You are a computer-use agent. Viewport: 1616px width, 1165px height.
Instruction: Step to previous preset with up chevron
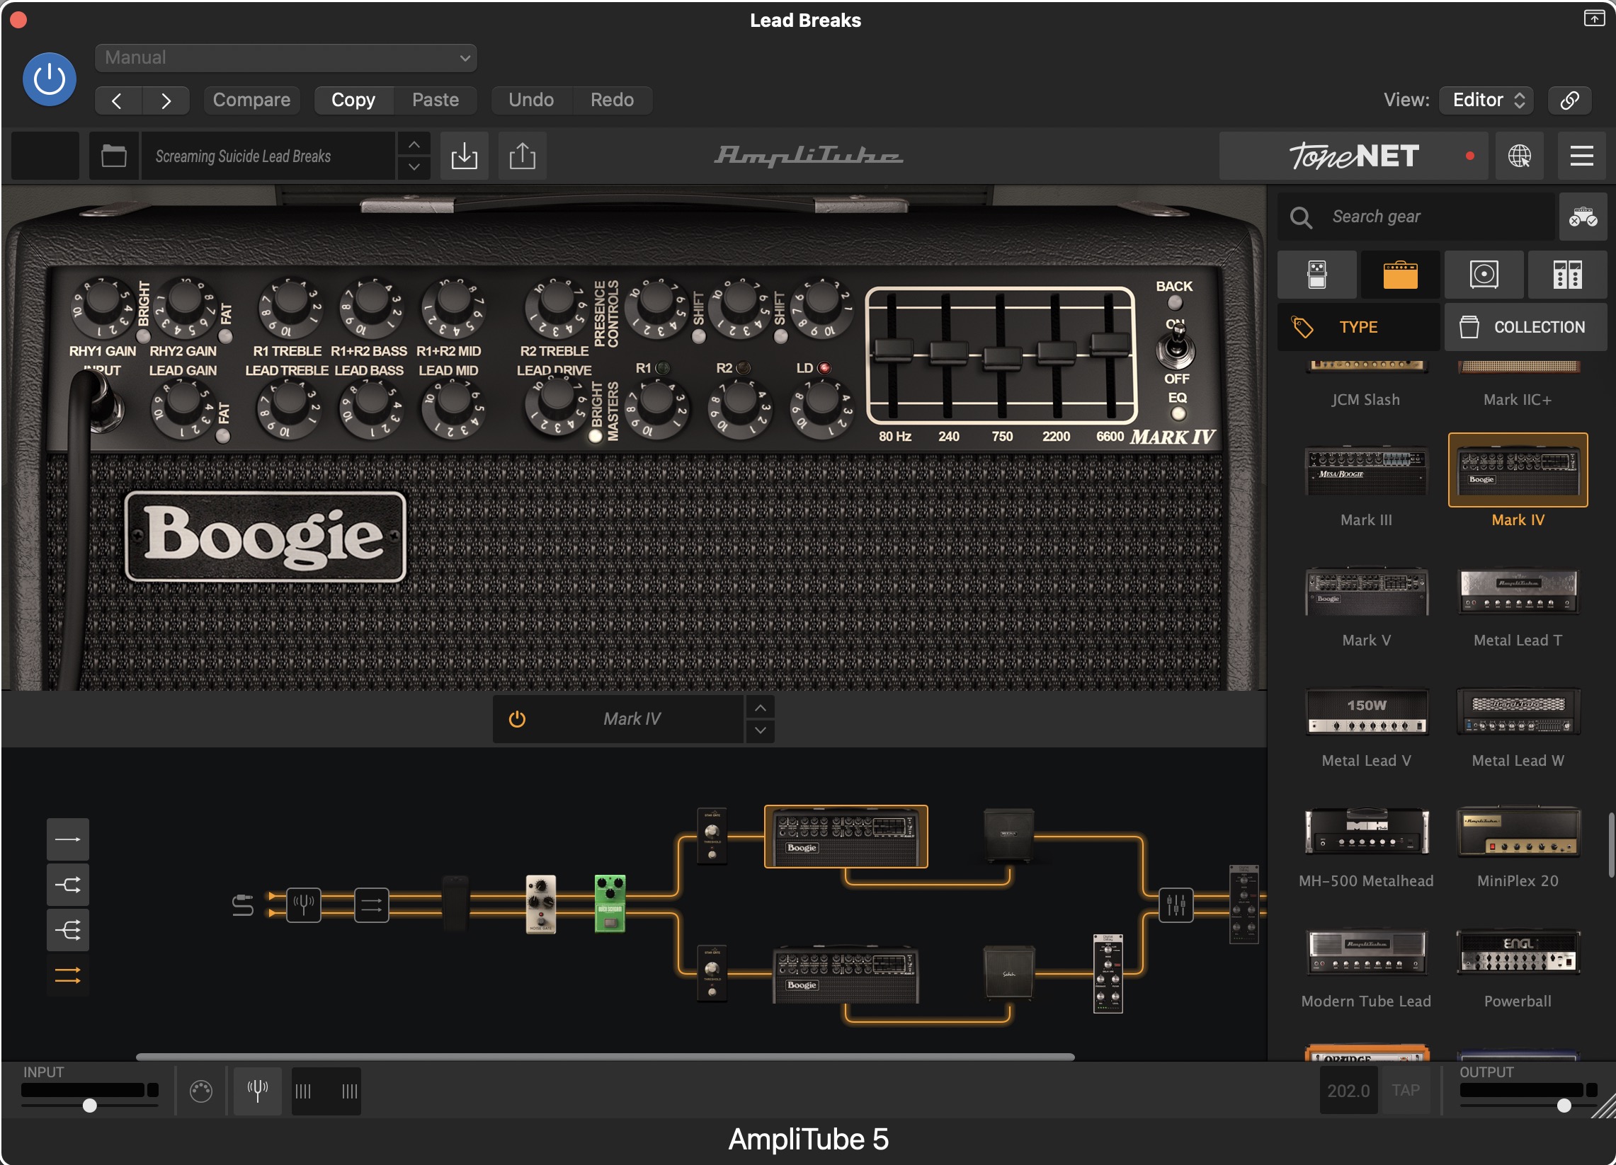pyautogui.click(x=414, y=144)
